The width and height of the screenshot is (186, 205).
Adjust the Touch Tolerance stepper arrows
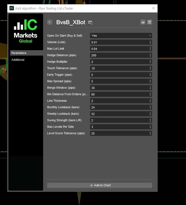click(150, 68)
